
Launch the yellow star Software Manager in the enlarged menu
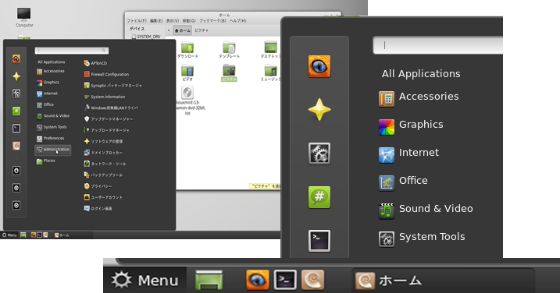pyautogui.click(x=319, y=110)
